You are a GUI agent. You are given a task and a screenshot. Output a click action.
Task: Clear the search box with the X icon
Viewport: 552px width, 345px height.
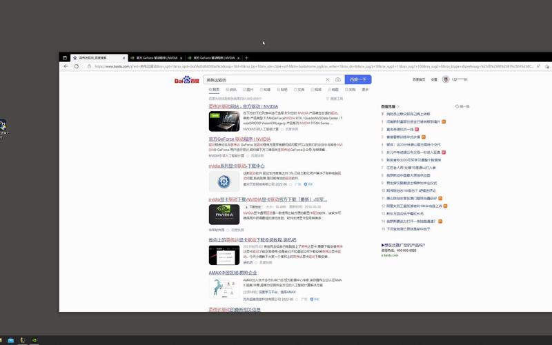point(327,80)
